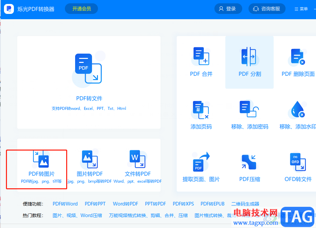Open the PDF转Word shortcut link
This screenshot has width=316, height=228.
coord(65,204)
